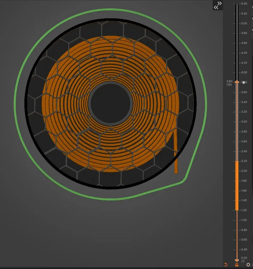Click the layer slider track at height 4.40

tap(237, 53)
